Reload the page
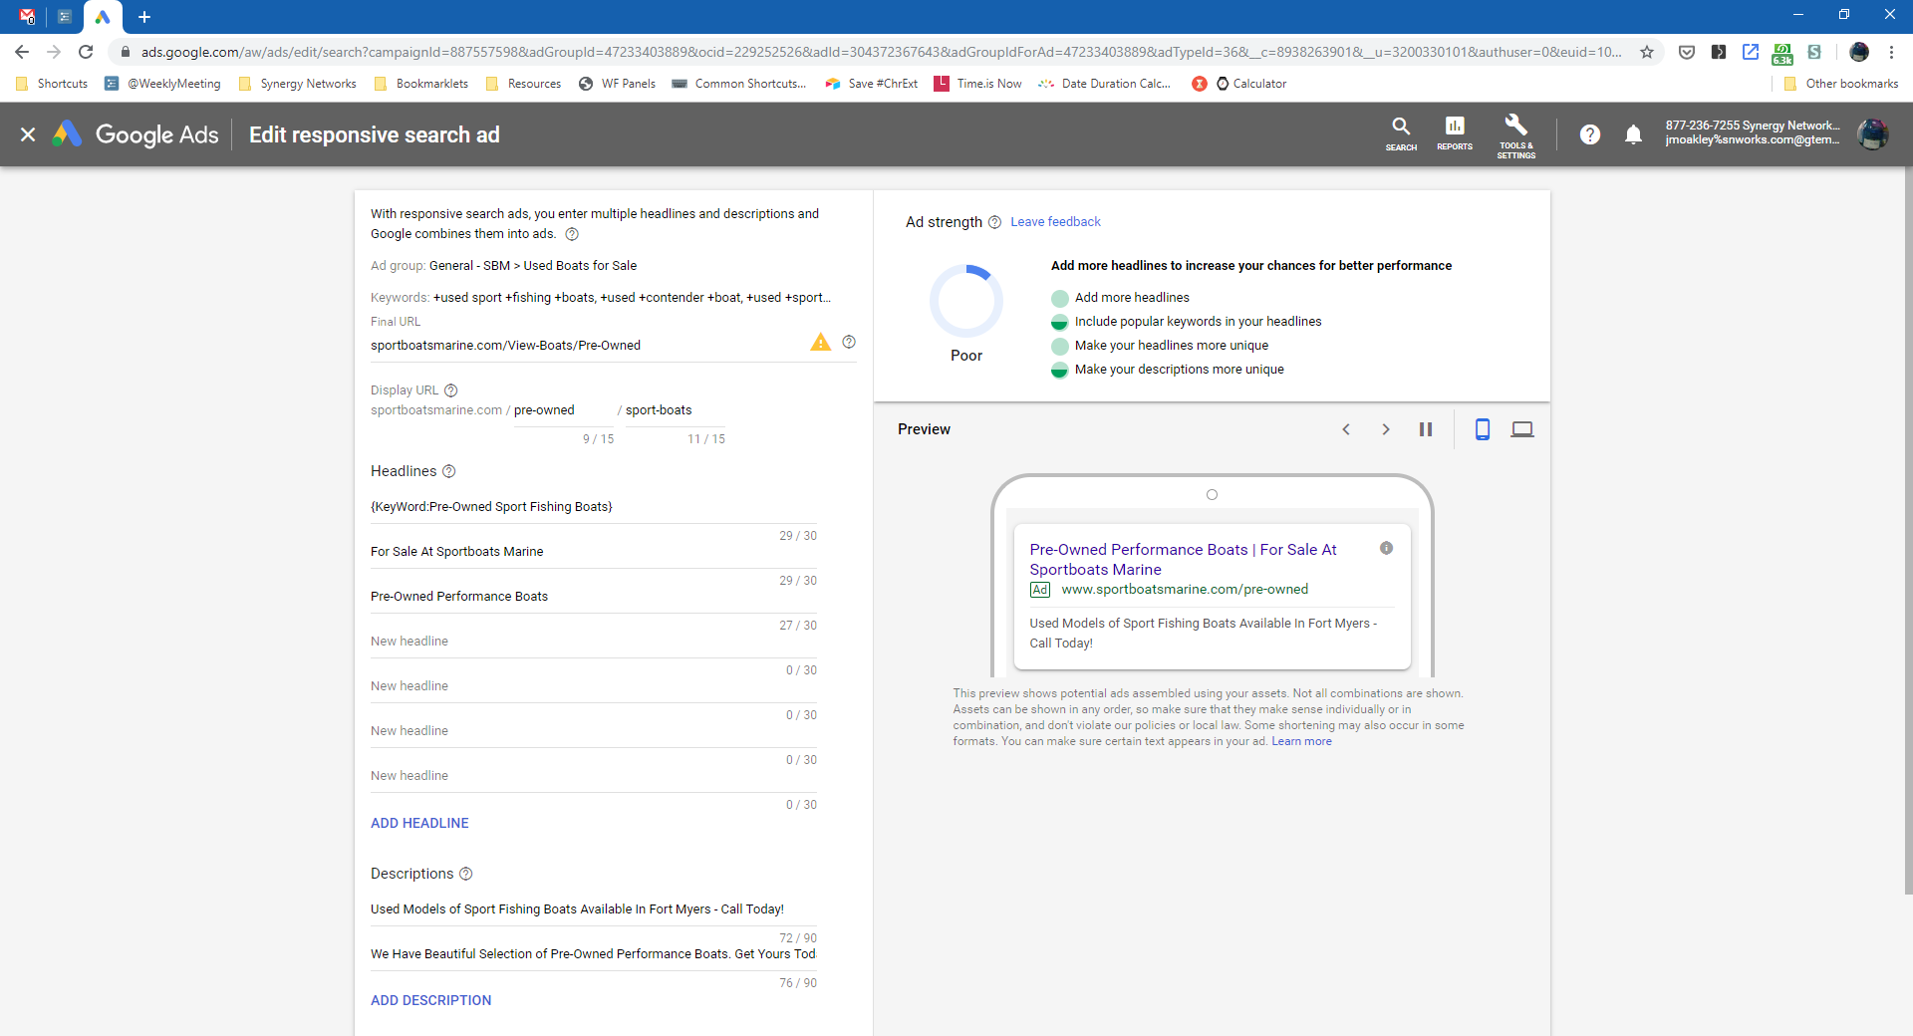Viewport: 1913px width, 1036px height. [86, 52]
